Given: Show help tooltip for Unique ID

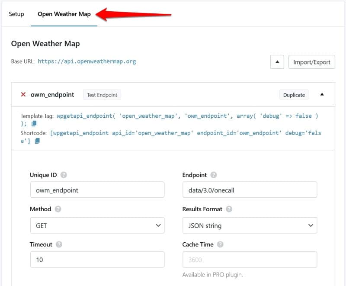Looking at the screenshot, I should 64,175.
